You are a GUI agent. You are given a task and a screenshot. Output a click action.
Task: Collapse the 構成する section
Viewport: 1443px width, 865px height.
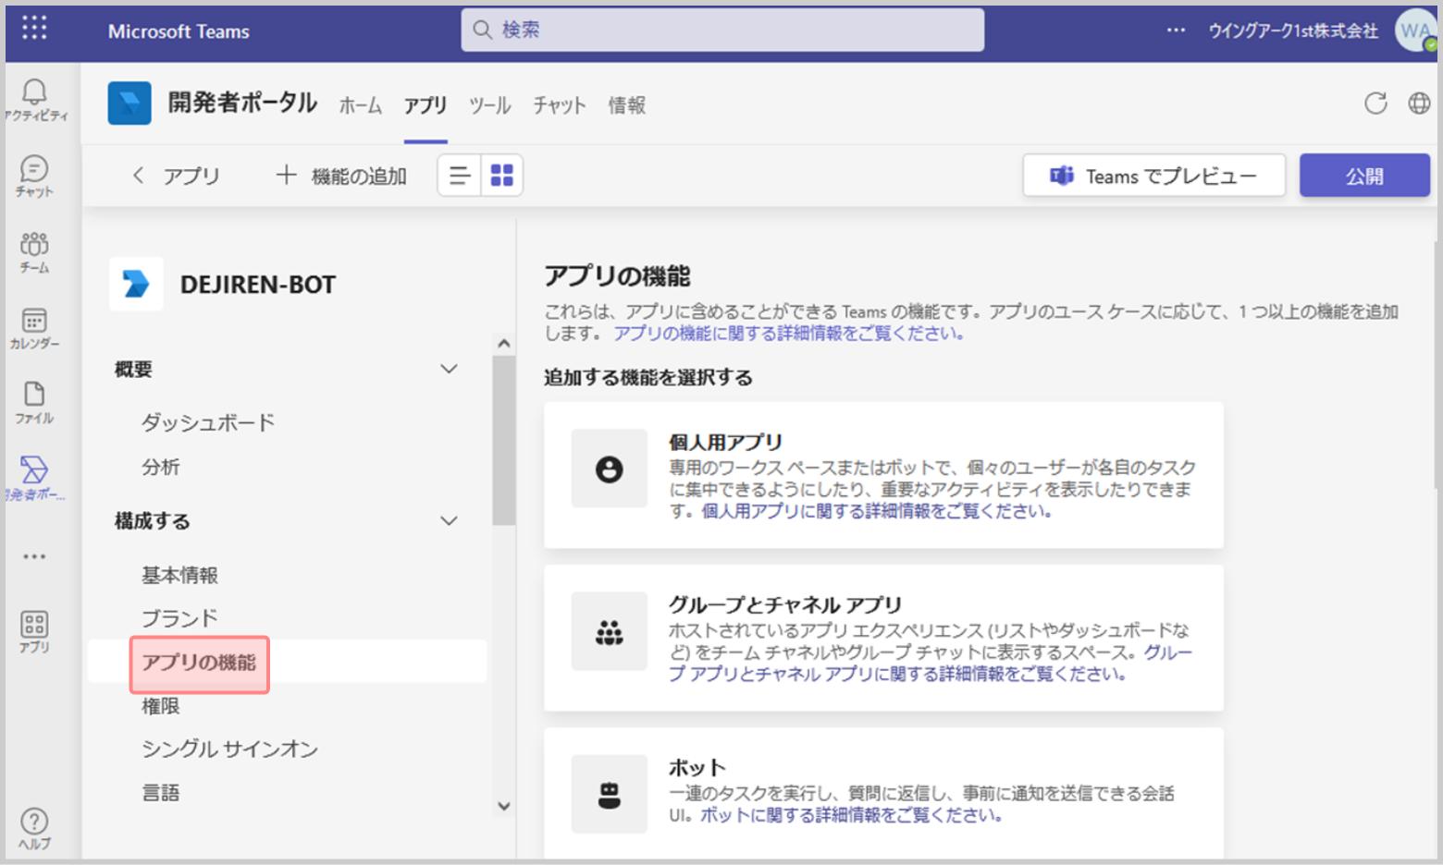click(449, 521)
